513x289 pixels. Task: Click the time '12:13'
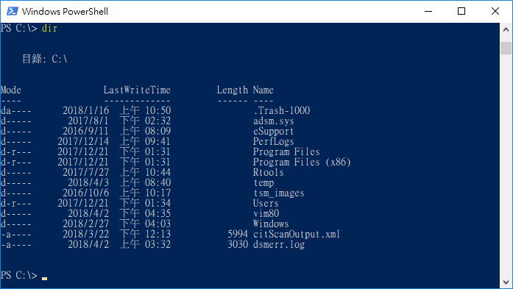[x=158, y=234]
